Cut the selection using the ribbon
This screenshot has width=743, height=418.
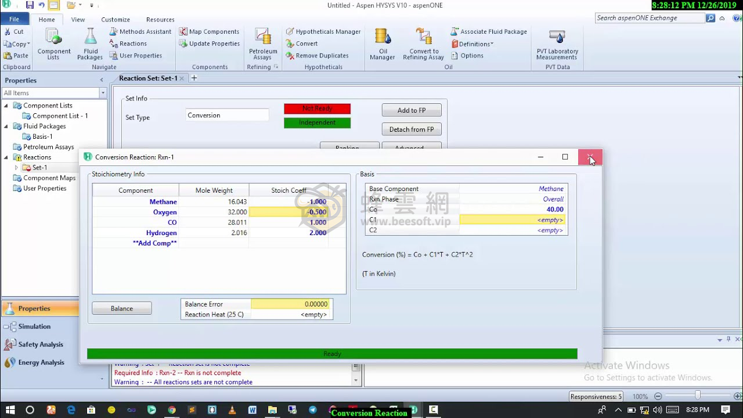(14, 31)
